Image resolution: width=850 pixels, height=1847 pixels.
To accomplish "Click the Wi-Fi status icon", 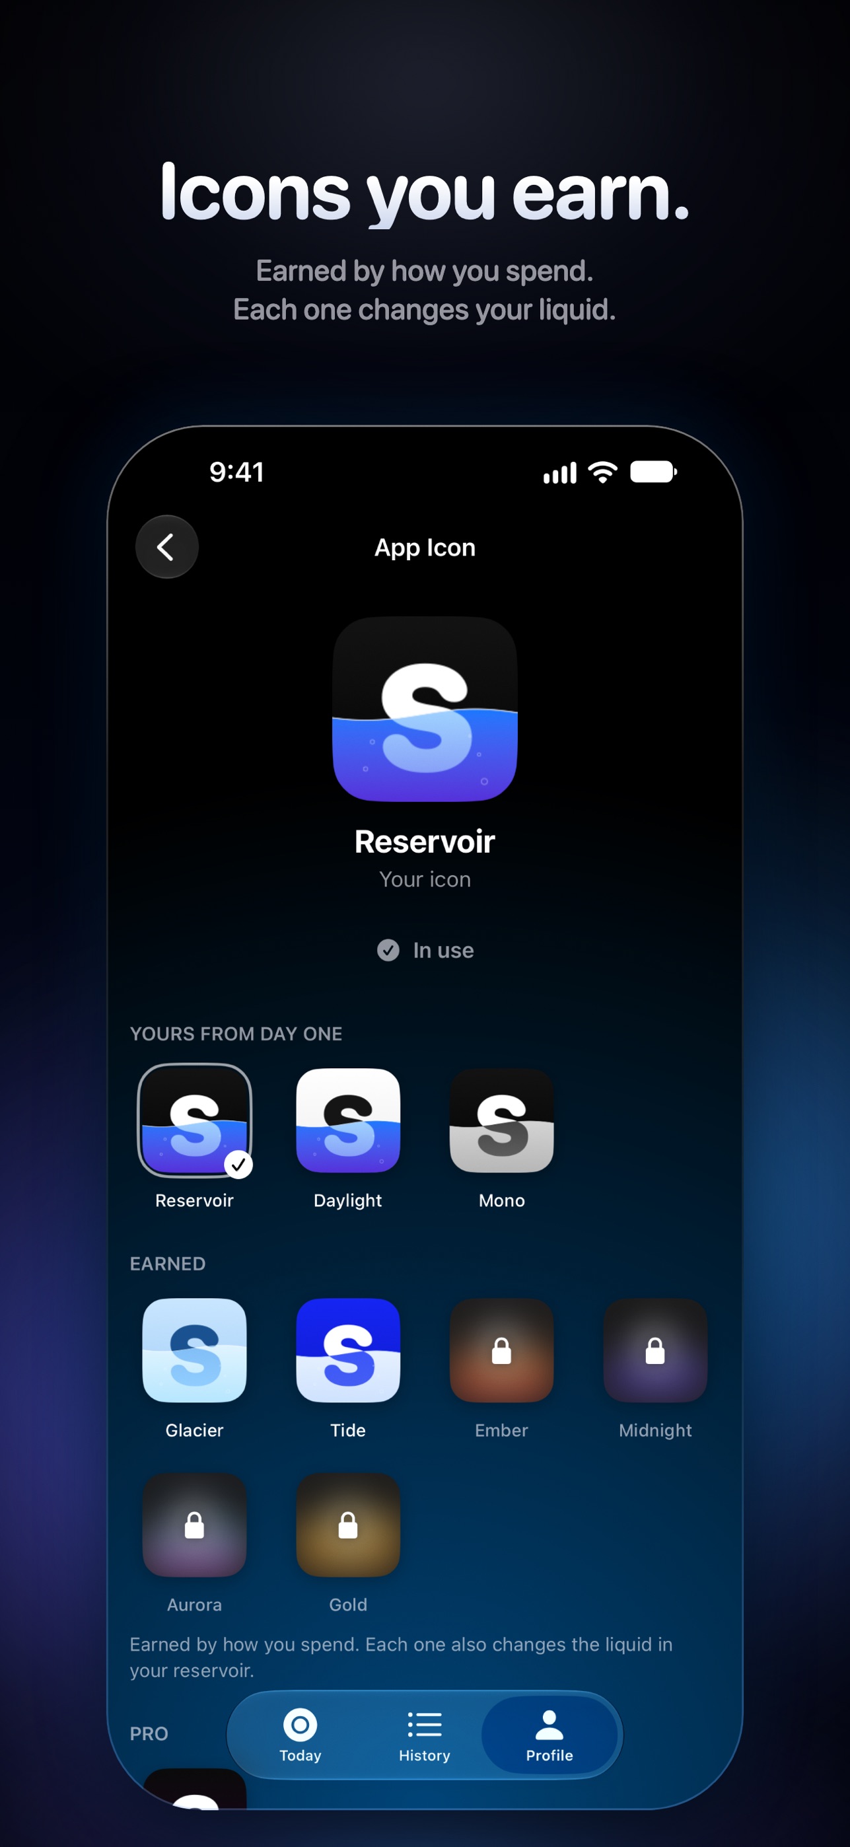I will [603, 472].
